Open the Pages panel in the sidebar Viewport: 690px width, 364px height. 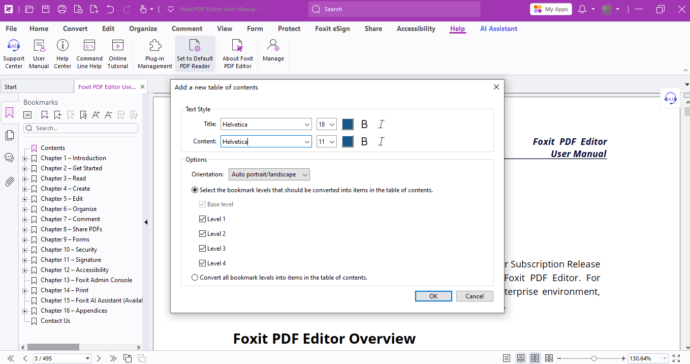tap(9, 135)
